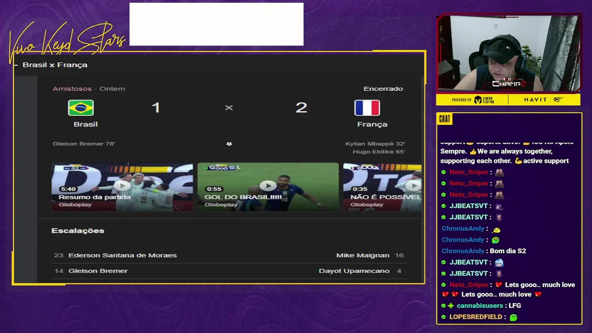Click the Amistosos competition link
Image resolution: width=592 pixels, height=333 pixels.
[x=72, y=88]
